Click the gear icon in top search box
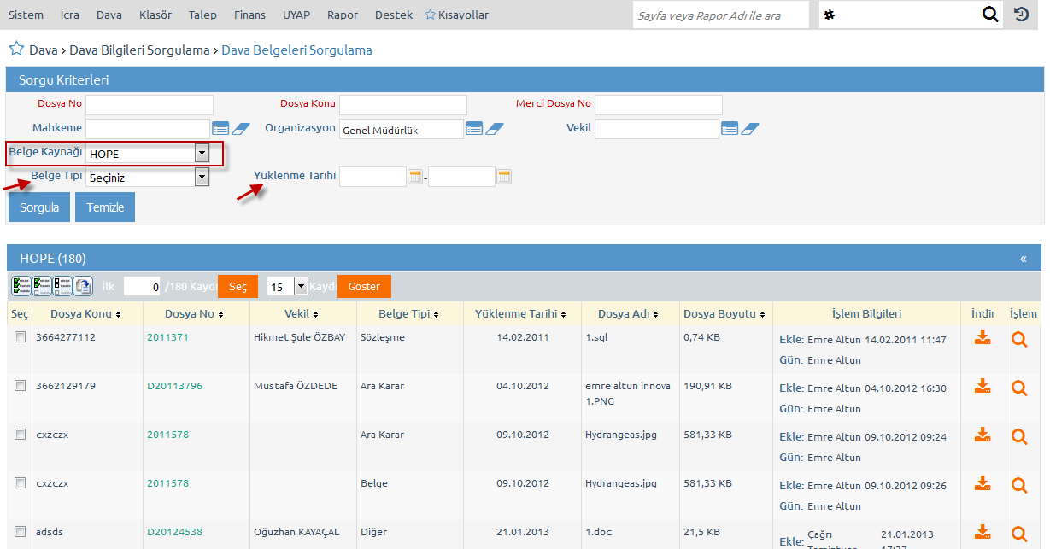Image resolution: width=1050 pixels, height=549 pixels. coord(829,15)
